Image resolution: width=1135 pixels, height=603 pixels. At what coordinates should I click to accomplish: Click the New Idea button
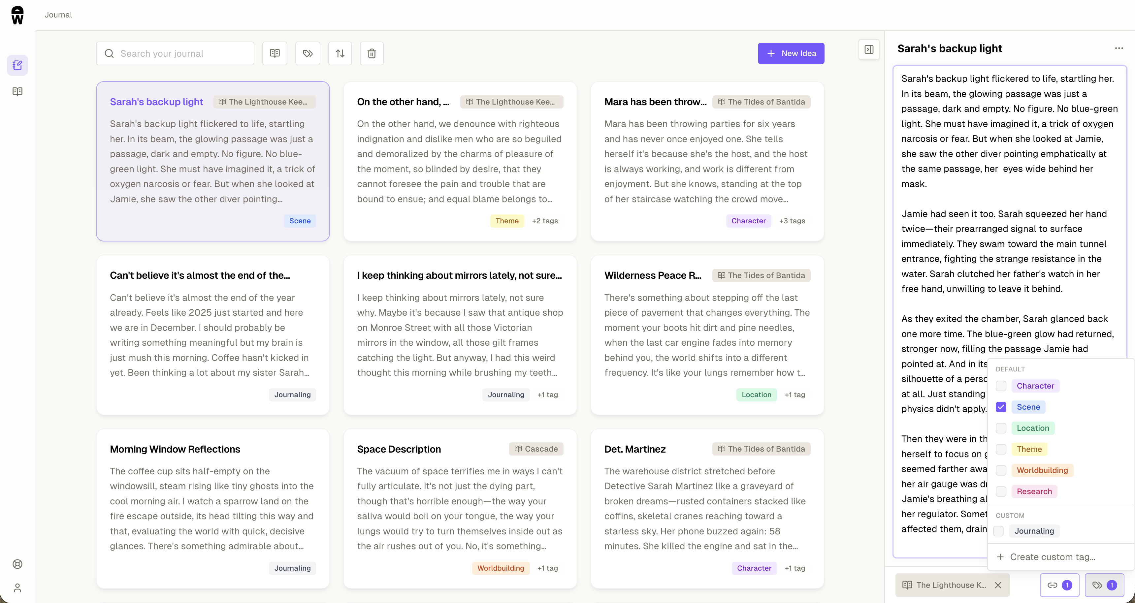(x=791, y=53)
